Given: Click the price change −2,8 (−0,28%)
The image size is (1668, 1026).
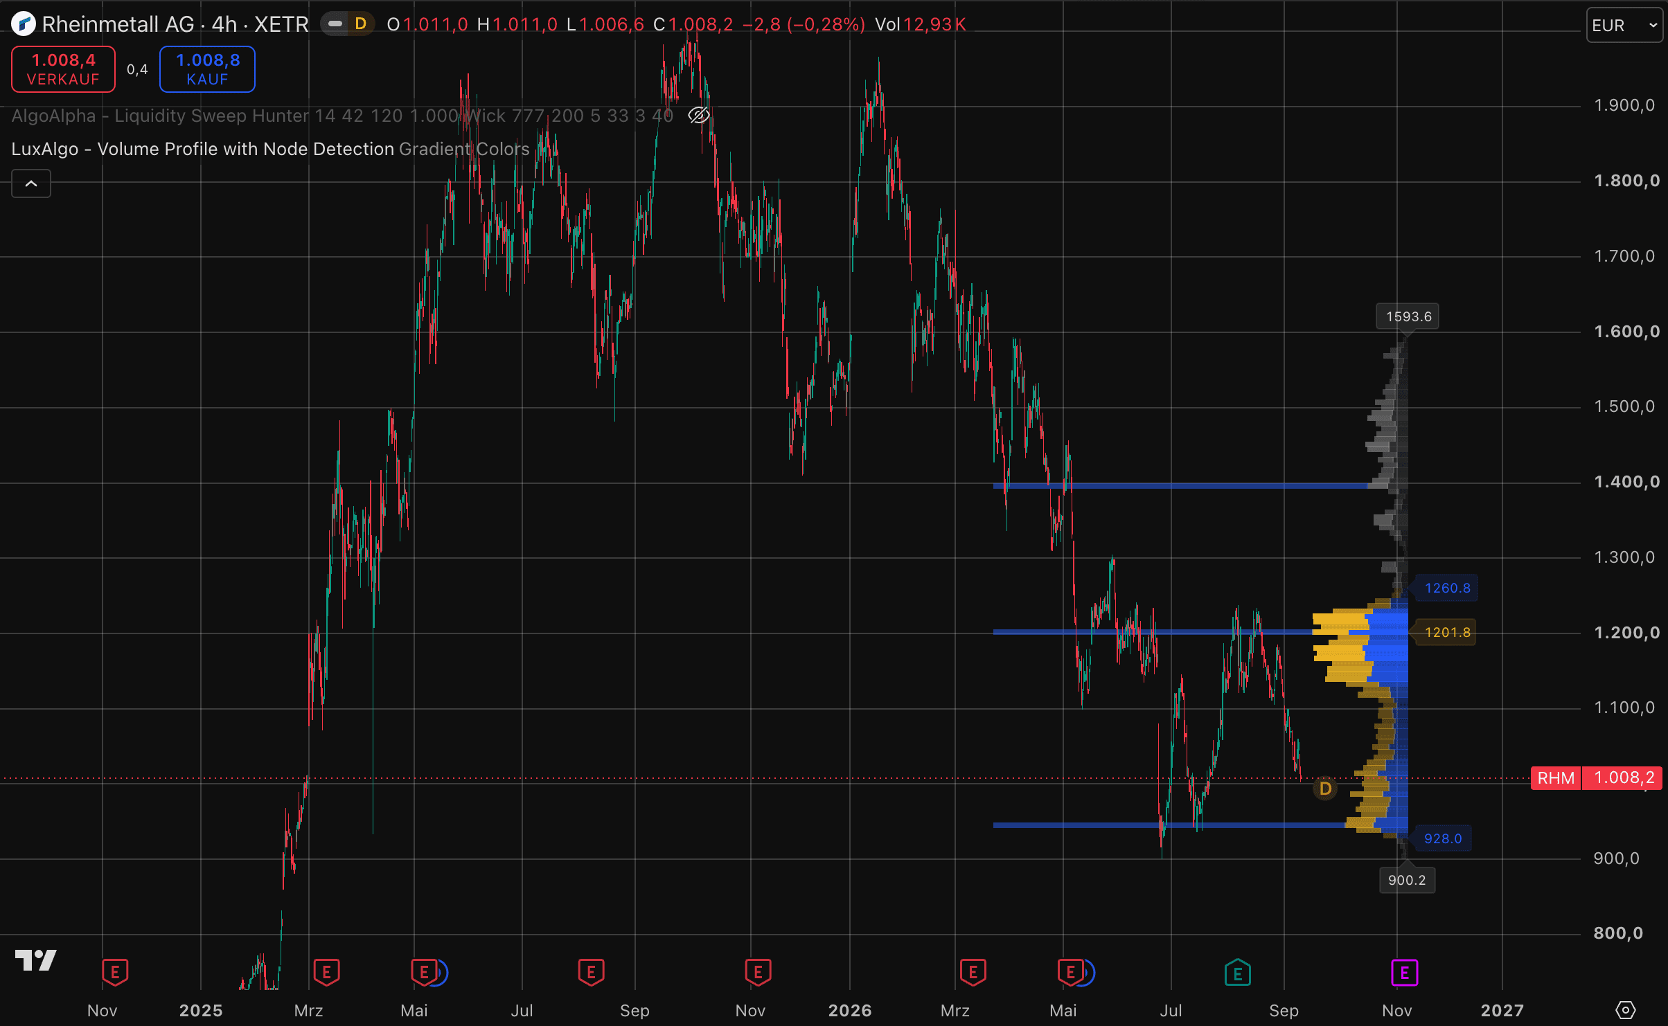Looking at the screenshot, I should 804,24.
